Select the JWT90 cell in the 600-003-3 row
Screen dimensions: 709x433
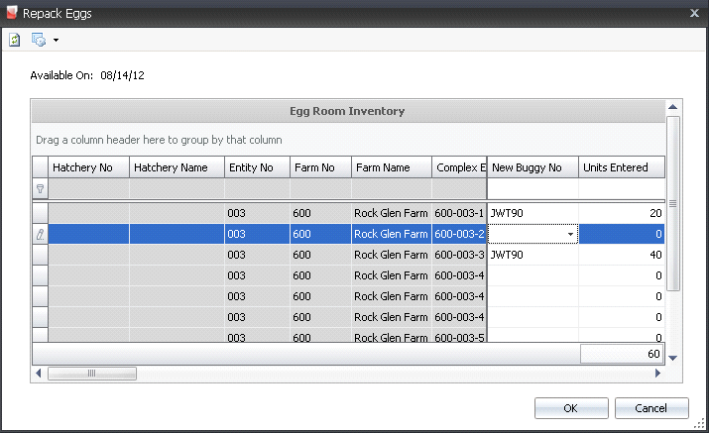click(x=532, y=255)
